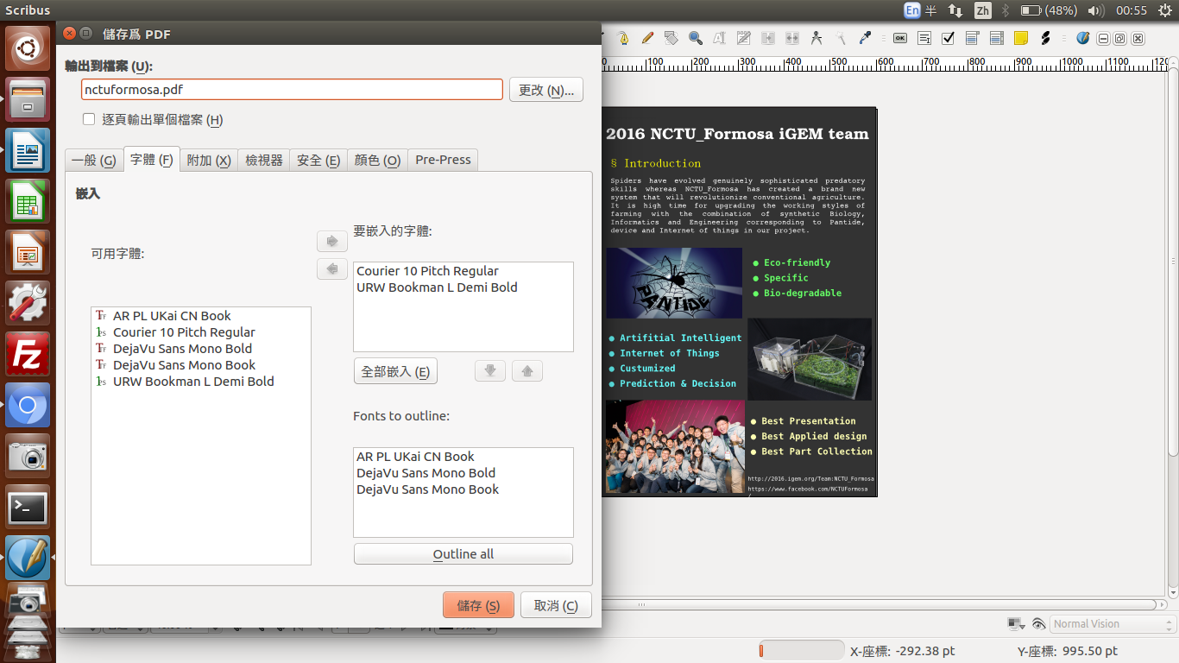
Task: Launch FileZilla from the dock
Action: point(28,354)
